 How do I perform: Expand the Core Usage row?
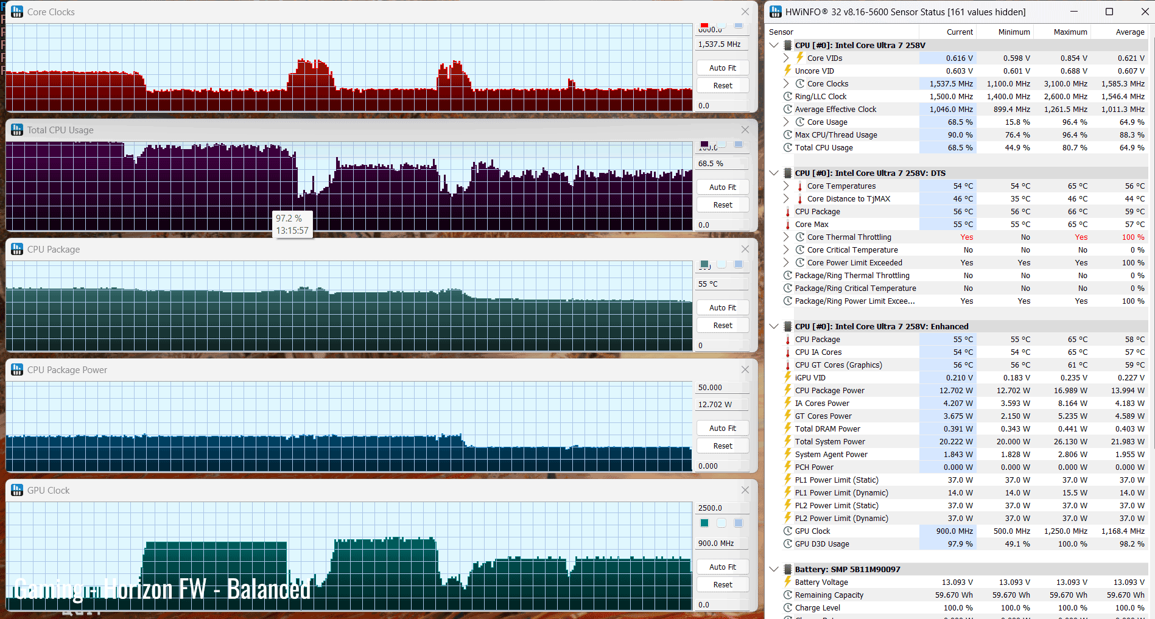point(786,122)
